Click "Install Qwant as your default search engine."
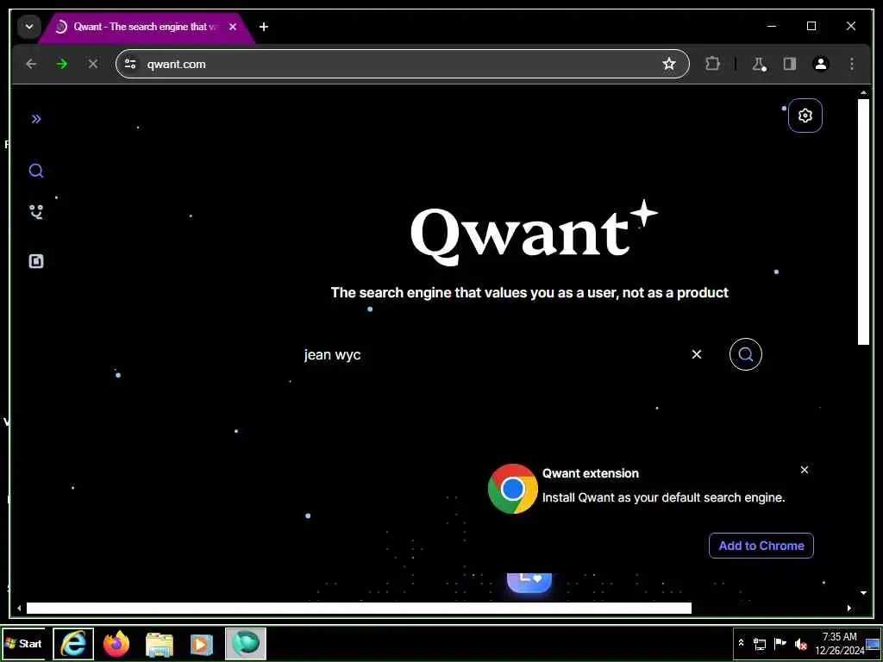Viewport: 883px width, 662px height. (x=663, y=497)
